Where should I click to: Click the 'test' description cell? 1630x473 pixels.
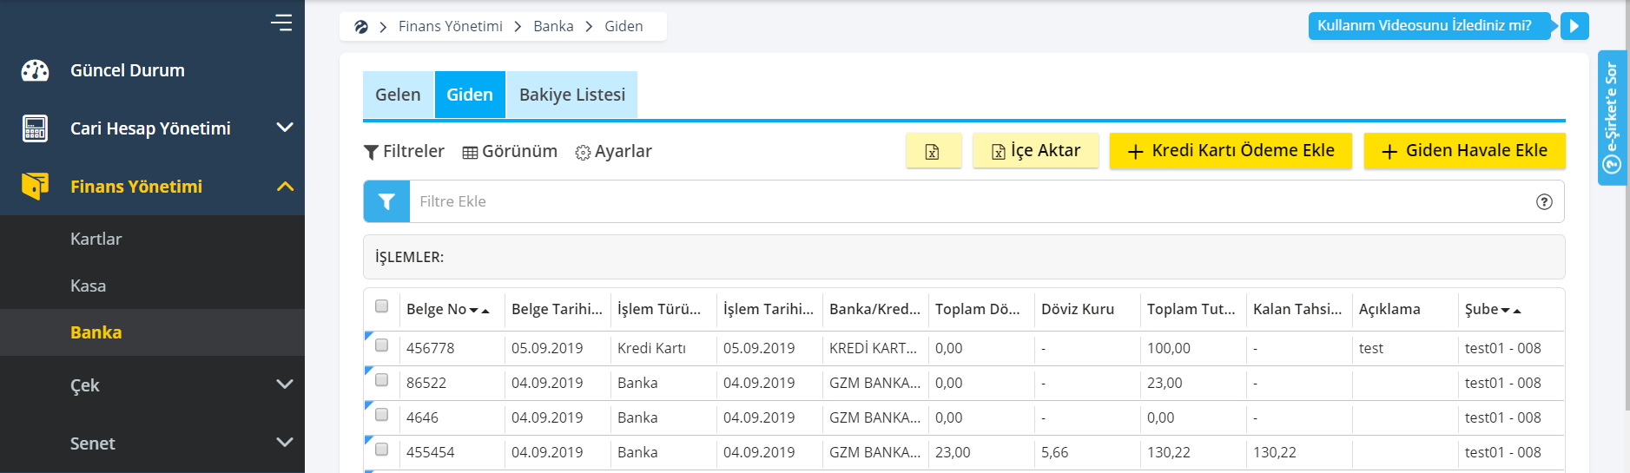[x=1371, y=348]
